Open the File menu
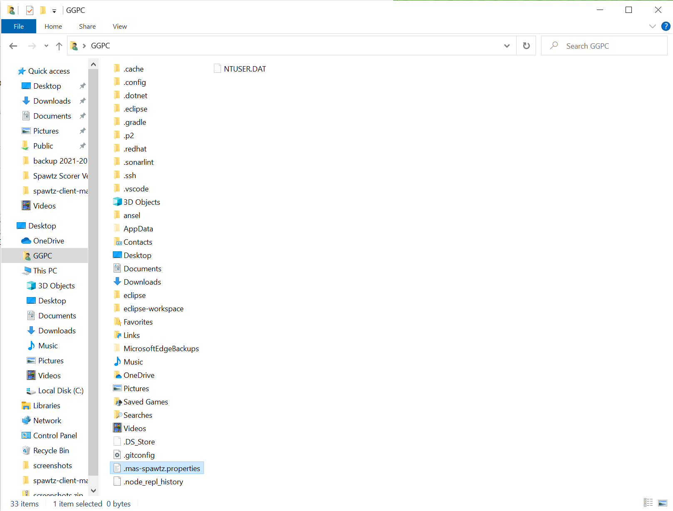673x511 pixels. 19,26
